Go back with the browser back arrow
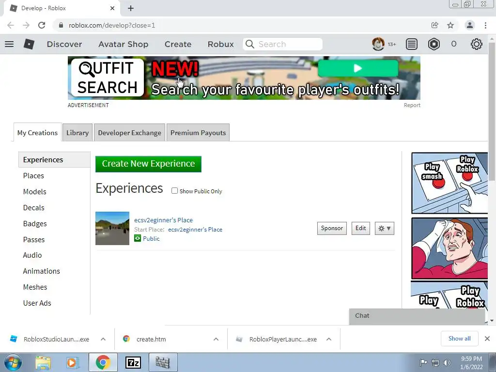 11,25
